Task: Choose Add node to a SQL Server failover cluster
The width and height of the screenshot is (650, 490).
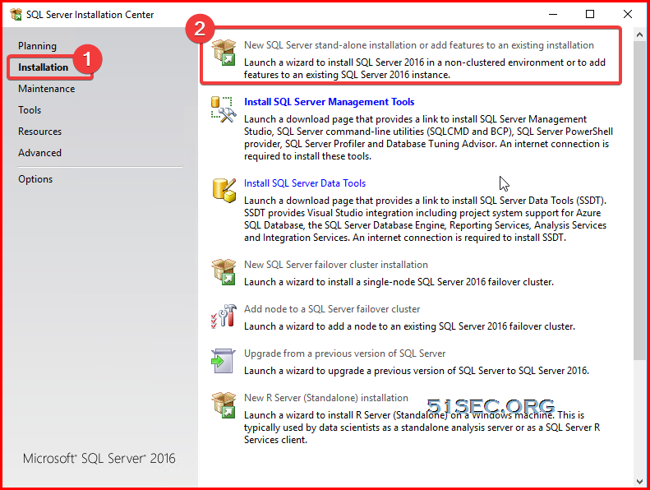Action: coord(332,308)
